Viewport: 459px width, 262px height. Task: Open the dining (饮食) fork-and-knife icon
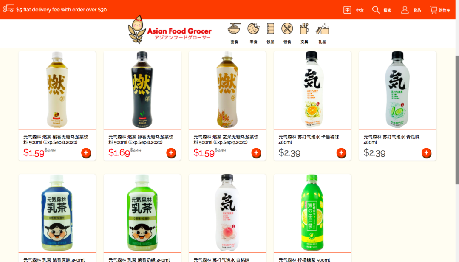287,28
